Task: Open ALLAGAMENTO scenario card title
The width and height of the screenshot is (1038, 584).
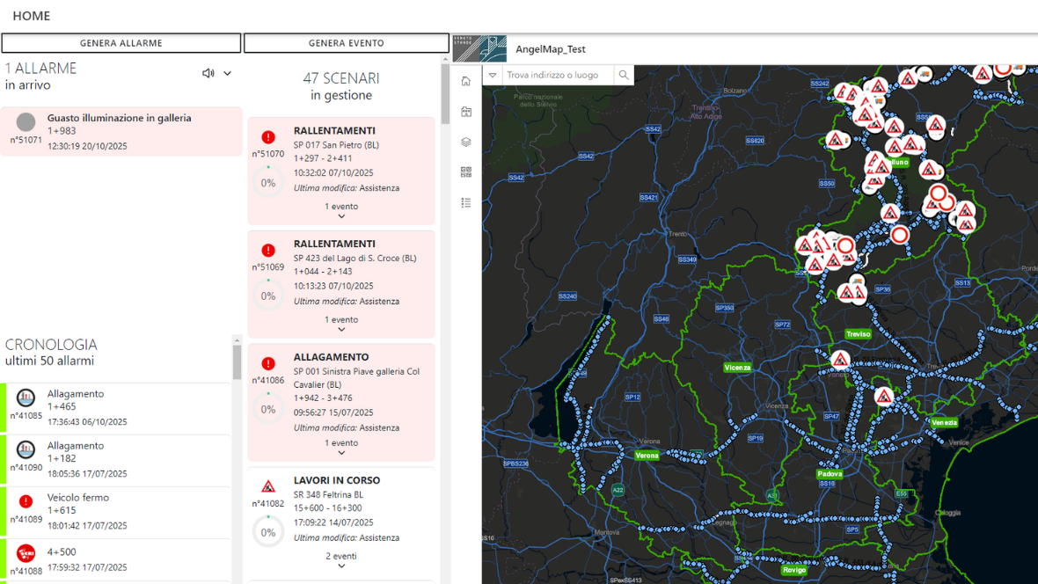Action: click(331, 357)
